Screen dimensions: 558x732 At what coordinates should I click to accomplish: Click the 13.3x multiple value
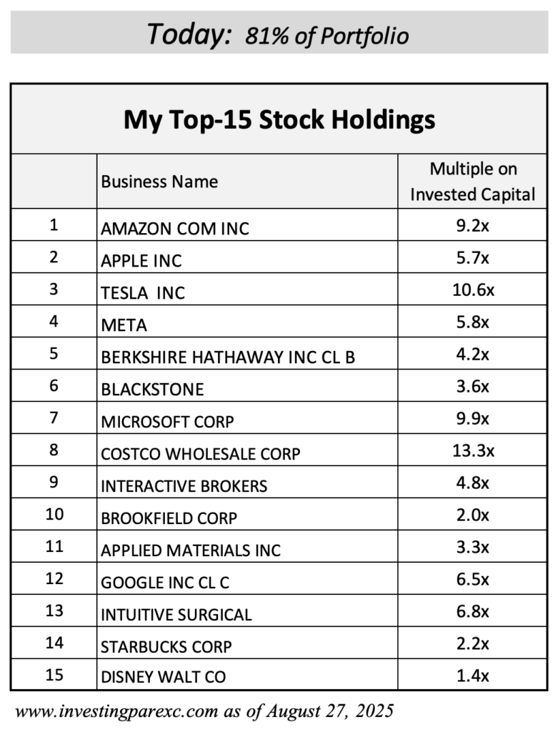click(473, 451)
